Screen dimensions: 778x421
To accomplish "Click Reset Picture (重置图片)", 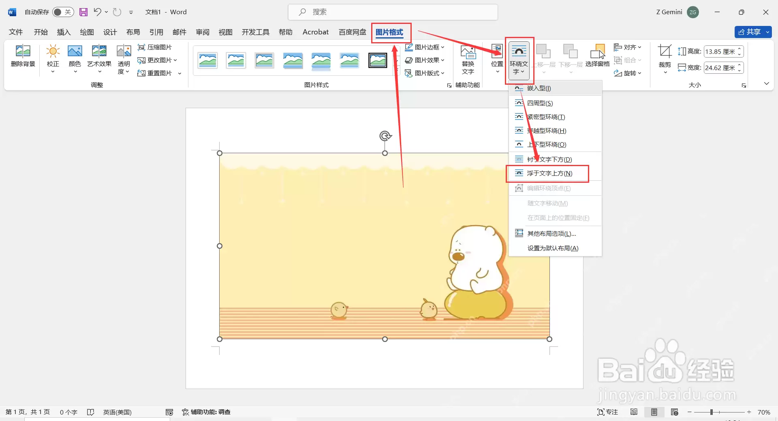I will coord(155,73).
